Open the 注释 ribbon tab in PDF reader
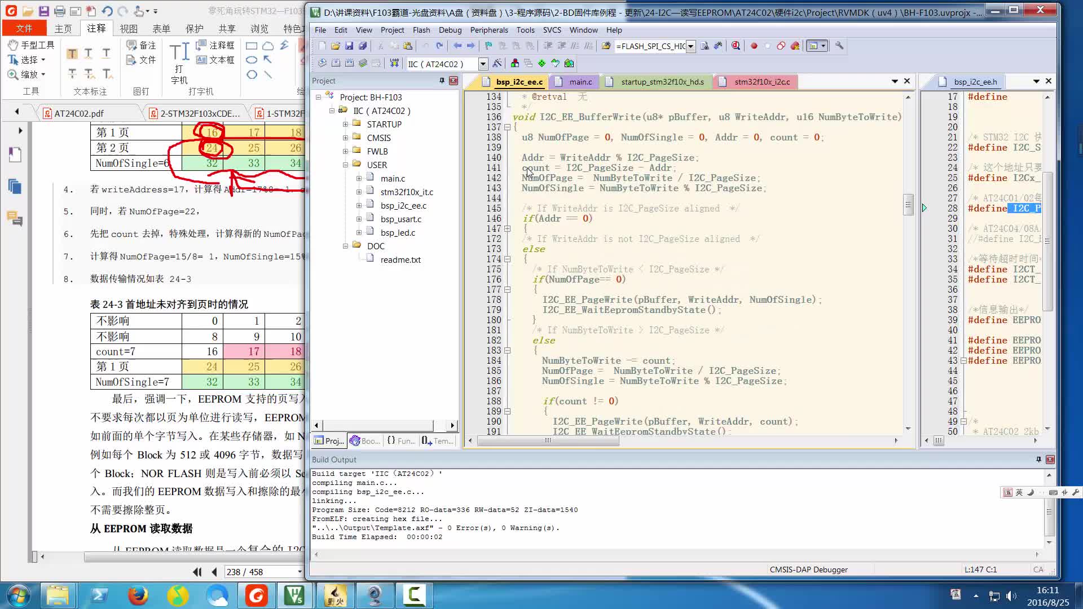This screenshot has width=1083, height=609. pyautogui.click(x=96, y=28)
